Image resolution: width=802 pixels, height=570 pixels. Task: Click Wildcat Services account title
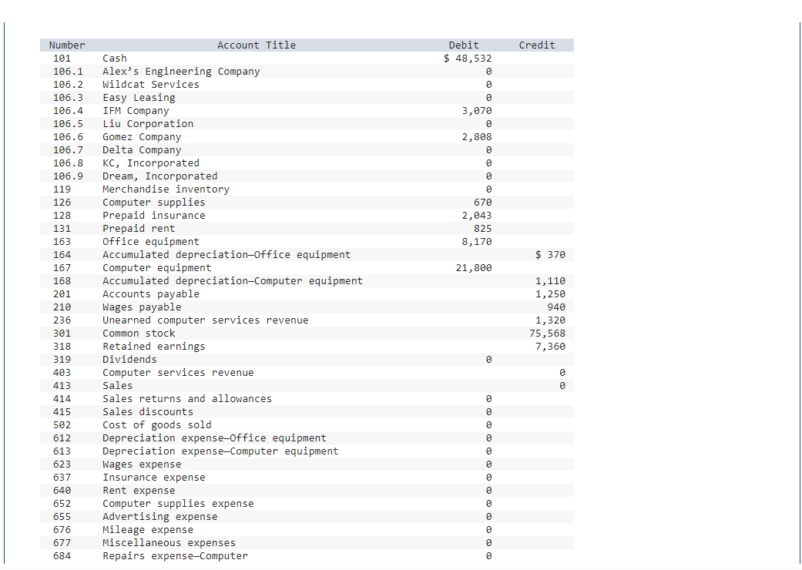[151, 85]
